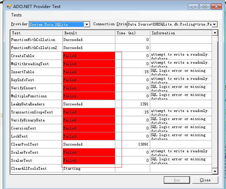Click scrollbar up arrow in test grid
This screenshot has width=226, height=189.
tap(215, 33)
